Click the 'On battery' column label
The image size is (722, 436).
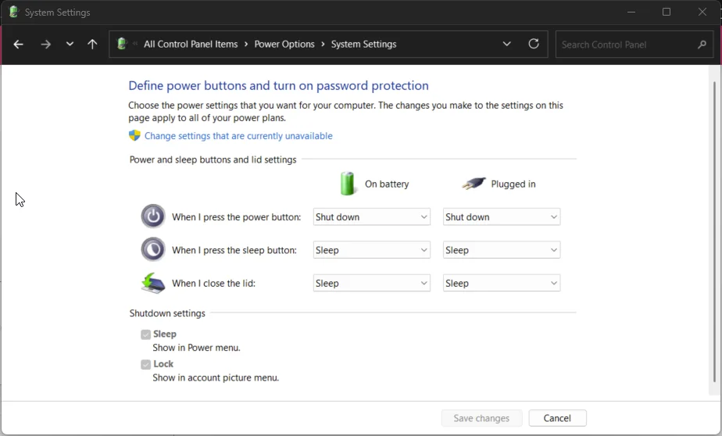[387, 184]
